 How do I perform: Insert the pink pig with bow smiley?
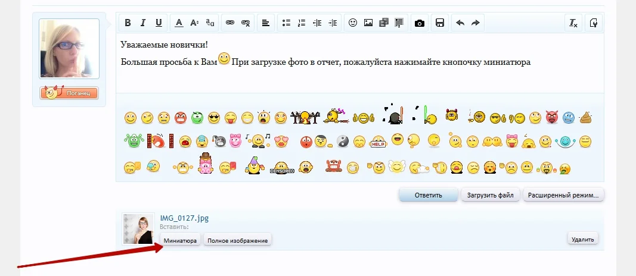[x=235, y=140]
